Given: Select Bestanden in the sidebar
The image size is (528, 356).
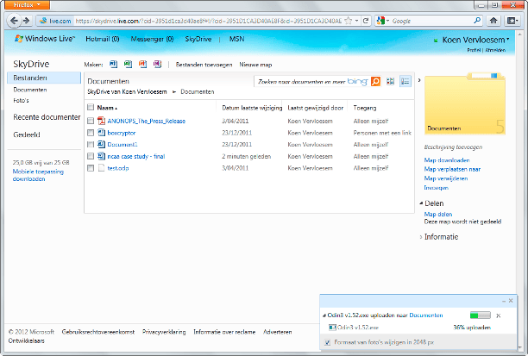Looking at the screenshot, I should click(x=44, y=78).
